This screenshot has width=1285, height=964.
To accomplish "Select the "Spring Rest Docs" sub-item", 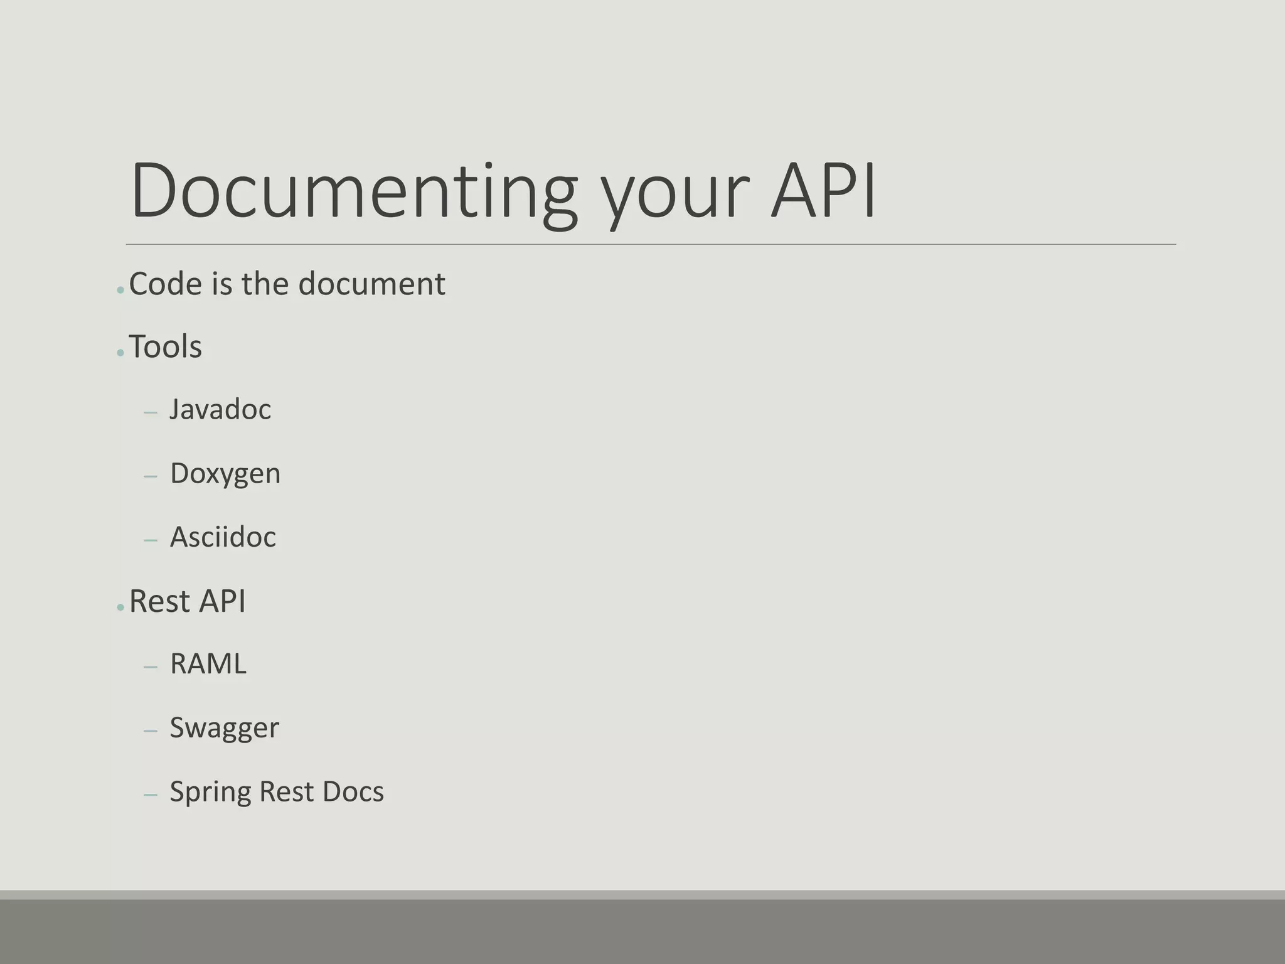I will (x=277, y=793).
